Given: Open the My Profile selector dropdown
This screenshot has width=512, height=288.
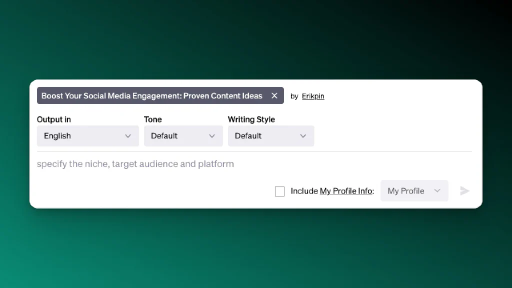Looking at the screenshot, I should [x=414, y=190].
